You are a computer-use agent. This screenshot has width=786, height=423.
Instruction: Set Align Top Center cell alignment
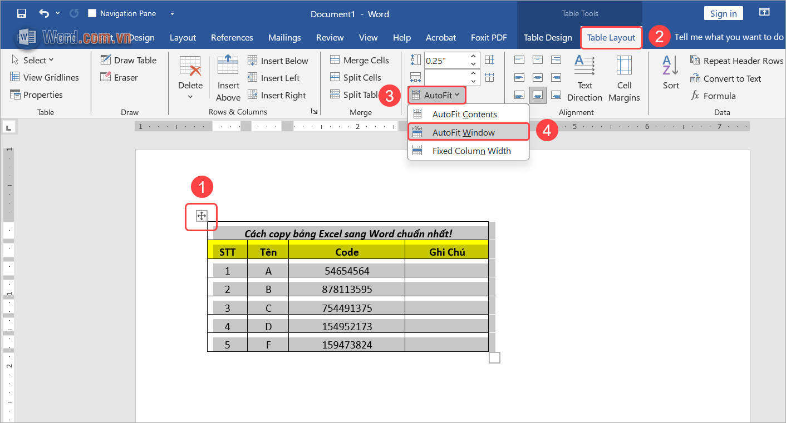click(538, 59)
